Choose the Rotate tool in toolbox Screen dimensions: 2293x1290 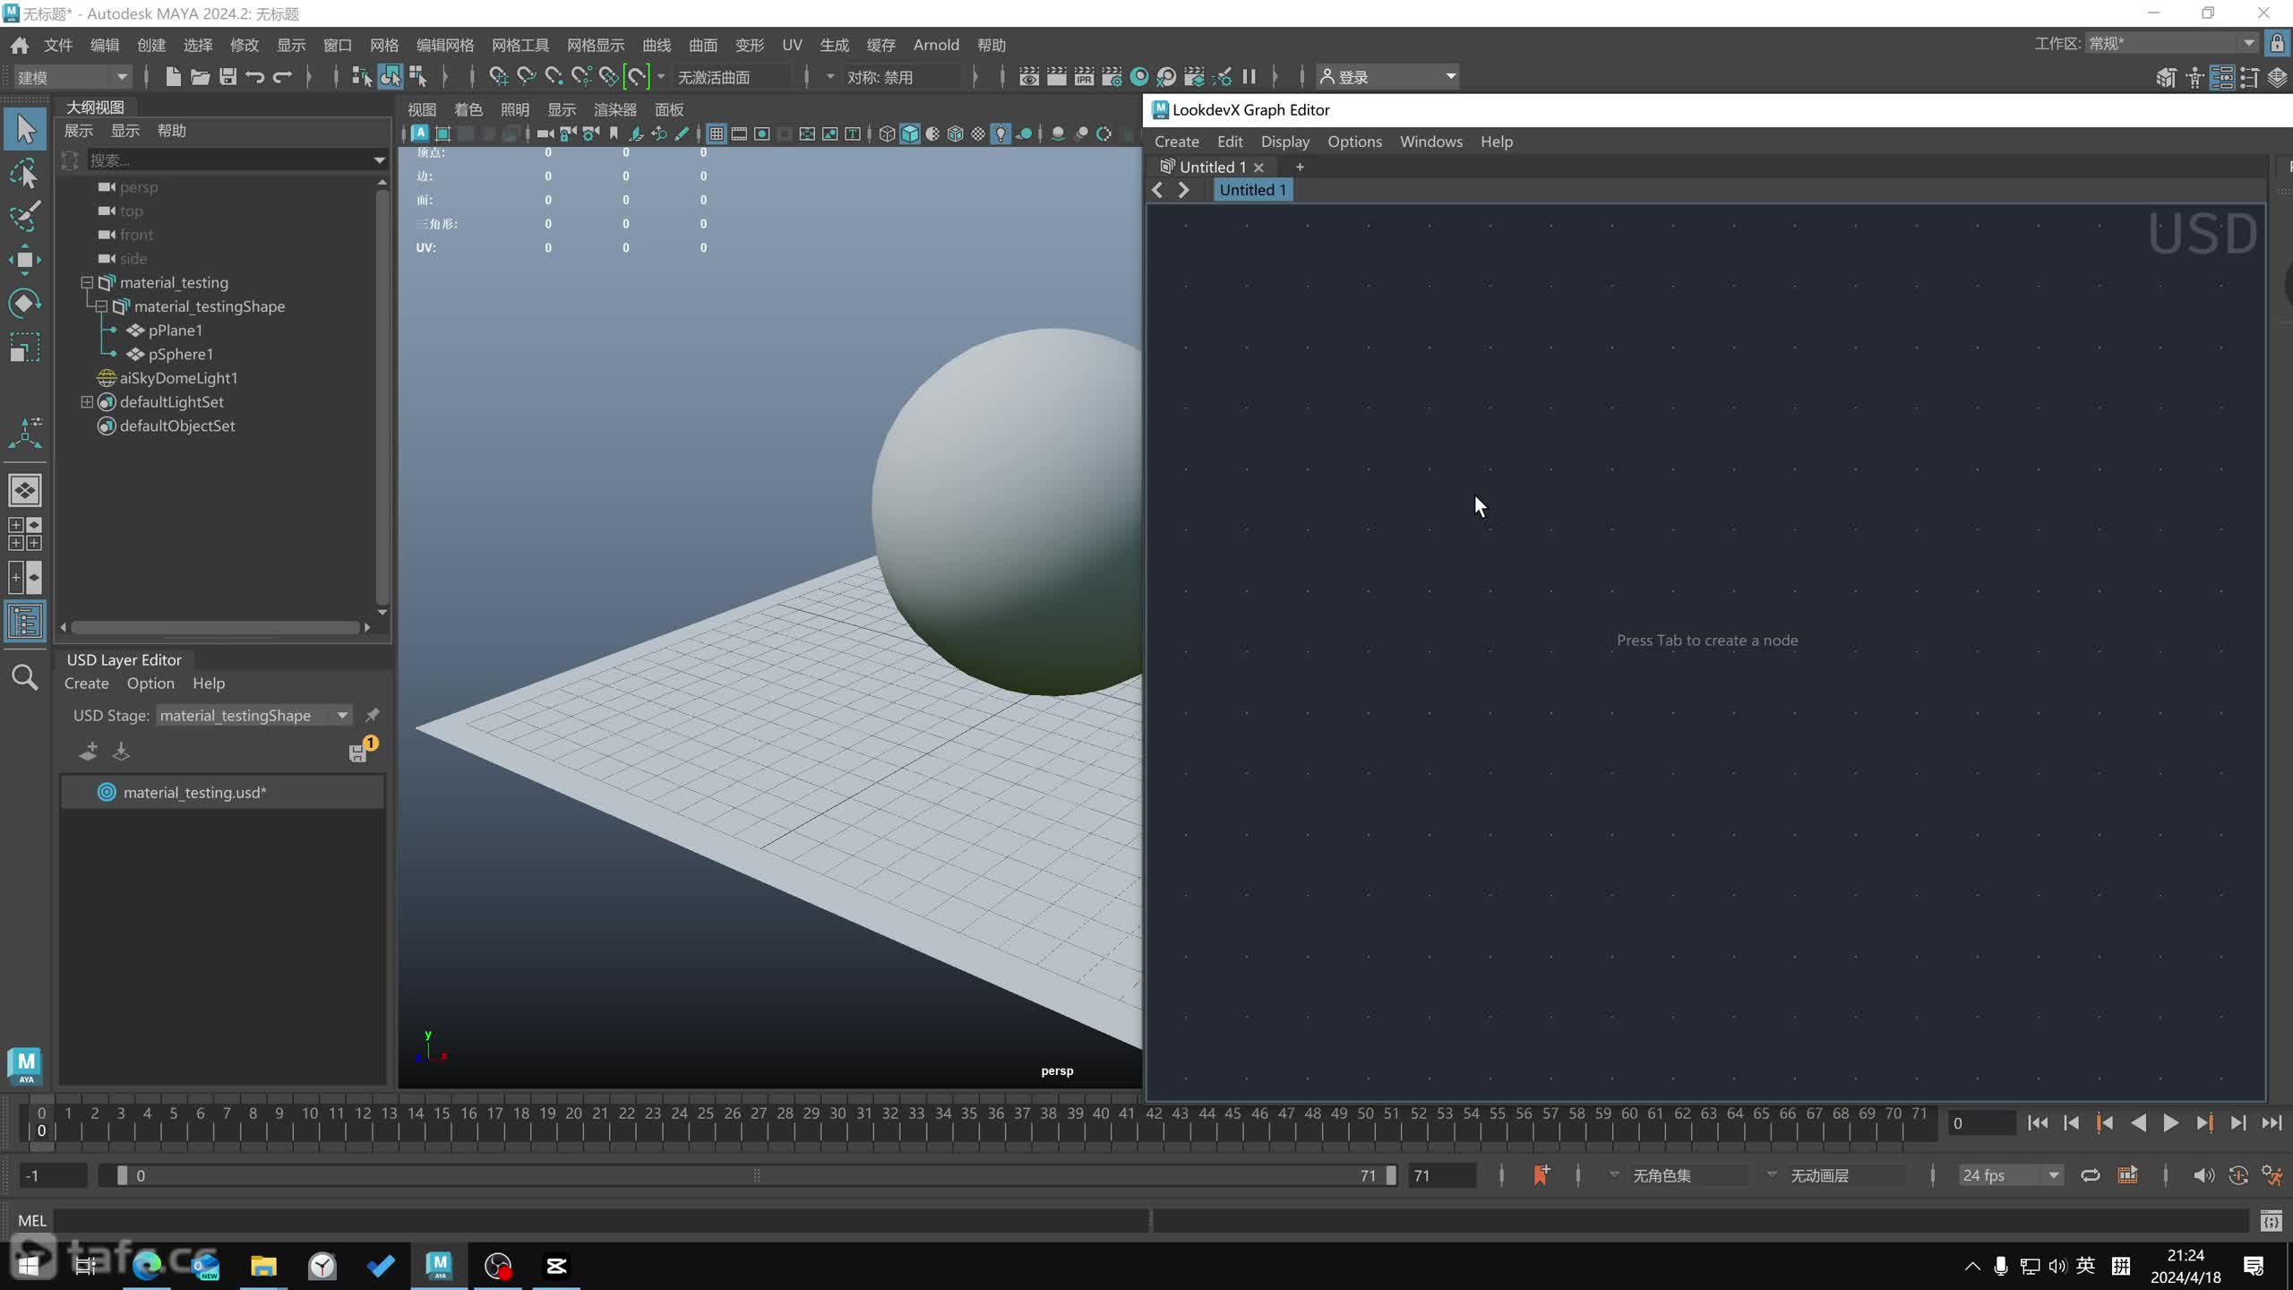point(25,303)
